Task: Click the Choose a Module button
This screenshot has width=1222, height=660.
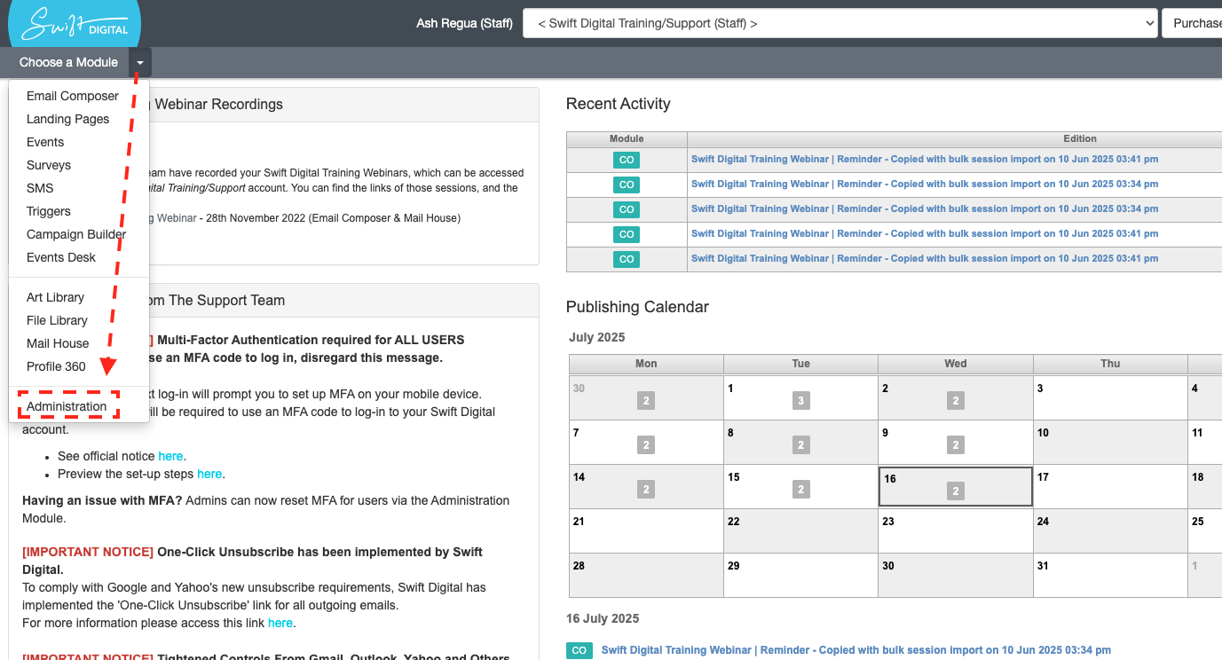Action: click(68, 62)
